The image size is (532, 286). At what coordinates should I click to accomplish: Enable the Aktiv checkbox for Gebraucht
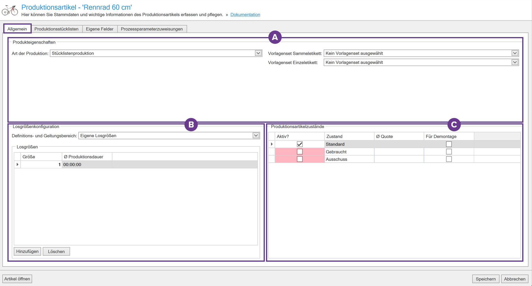coord(300,152)
